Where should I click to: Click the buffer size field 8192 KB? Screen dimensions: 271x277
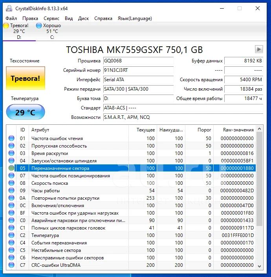(x=244, y=61)
